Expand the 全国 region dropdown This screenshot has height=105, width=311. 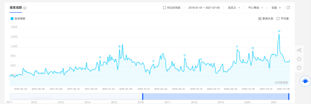(276, 8)
